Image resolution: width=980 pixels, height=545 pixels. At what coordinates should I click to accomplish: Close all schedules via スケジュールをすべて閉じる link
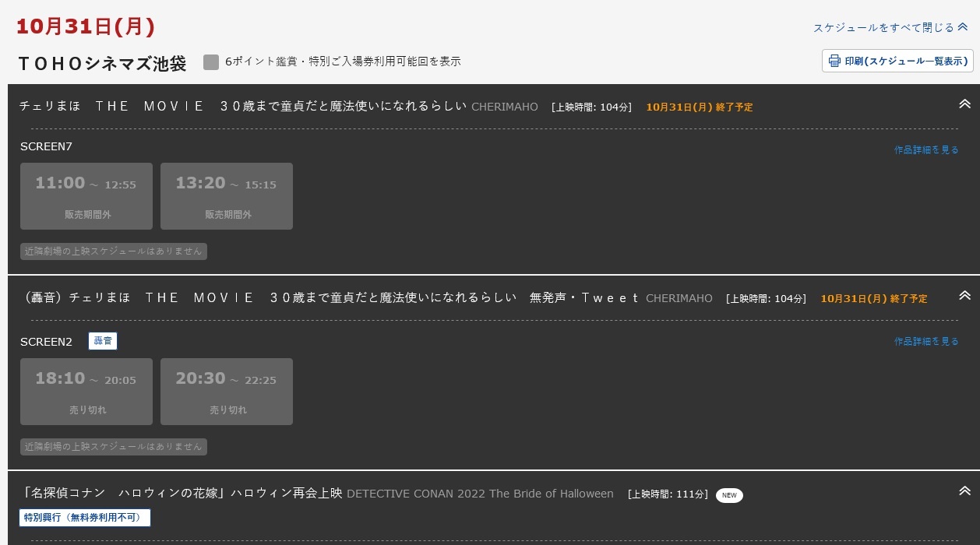883,27
